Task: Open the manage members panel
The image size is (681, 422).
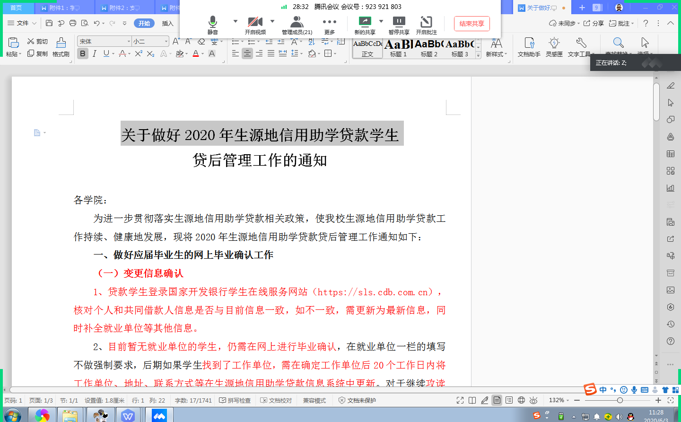Action: pyautogui.click(x=297, y=25)
